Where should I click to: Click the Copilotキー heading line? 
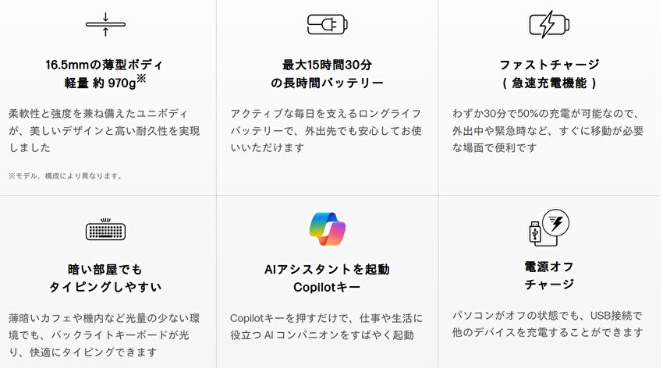click(327, 287)
